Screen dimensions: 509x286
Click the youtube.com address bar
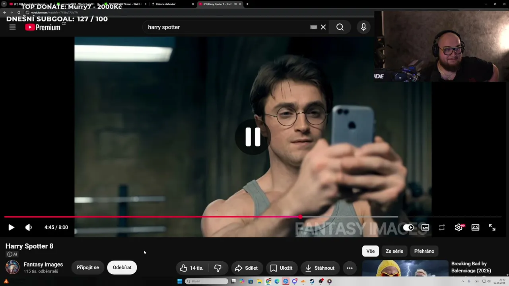pyautogui.click(x=199, y=12)
